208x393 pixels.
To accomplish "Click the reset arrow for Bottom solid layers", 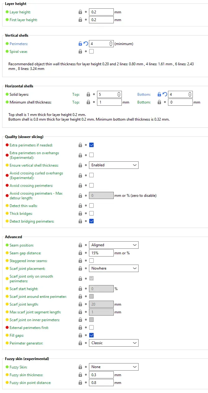I will coord(165,95).
